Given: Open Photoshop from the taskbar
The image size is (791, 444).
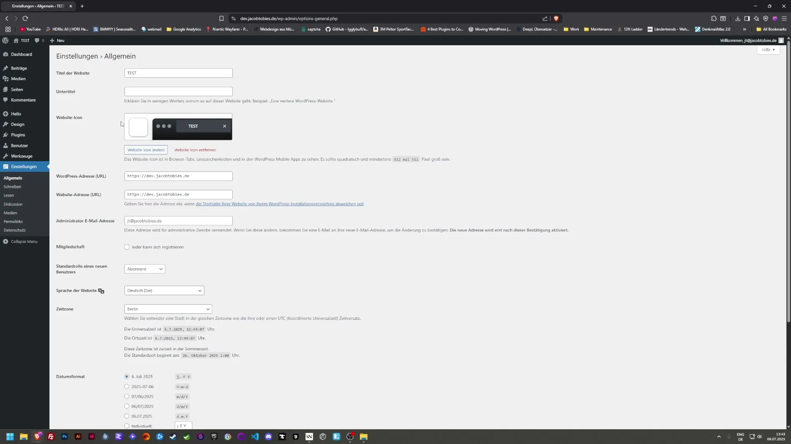Looking at the screenshot, I should (x=65, y=437).
